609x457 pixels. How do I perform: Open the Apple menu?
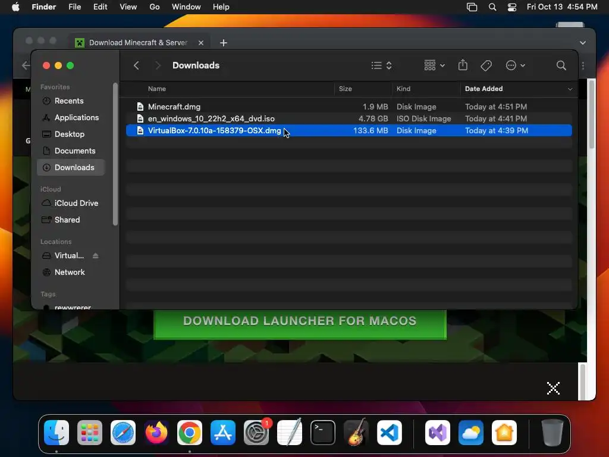coord(15,7)
